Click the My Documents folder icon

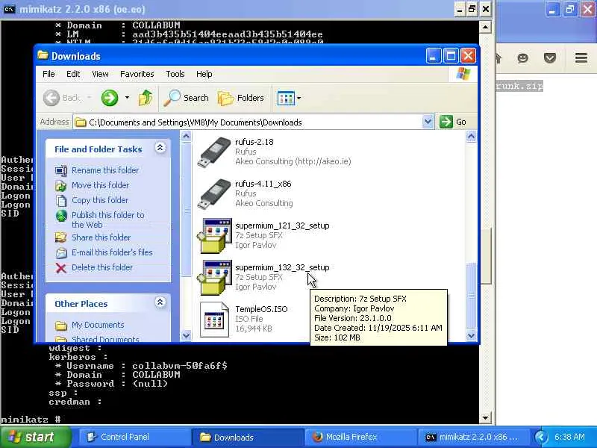pos(61,326)
